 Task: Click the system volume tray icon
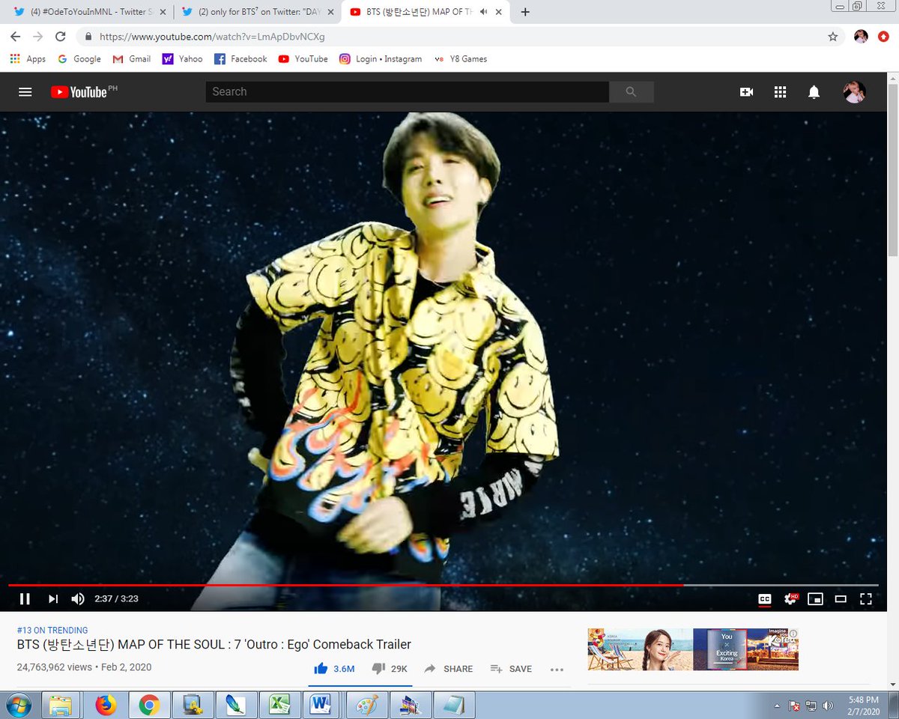click(828, 706)
